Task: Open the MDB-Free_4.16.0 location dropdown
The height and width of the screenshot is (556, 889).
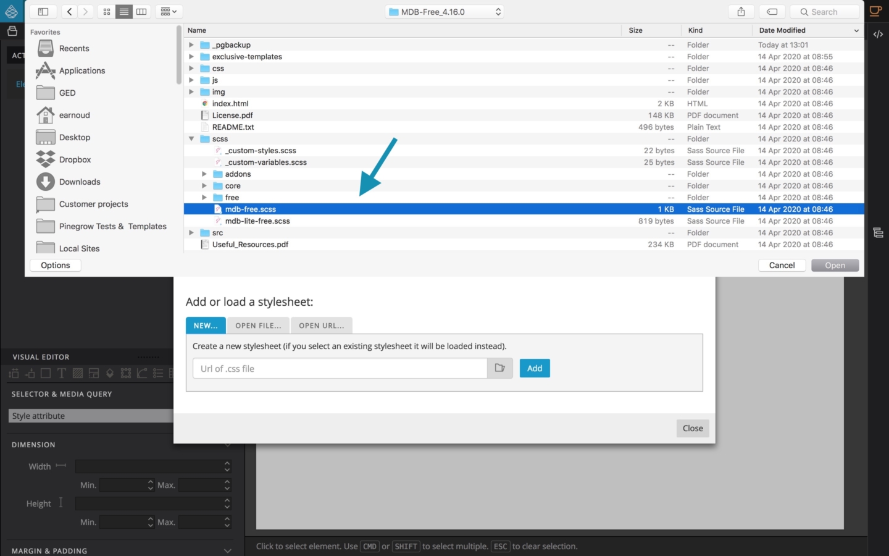Action: 444,11
